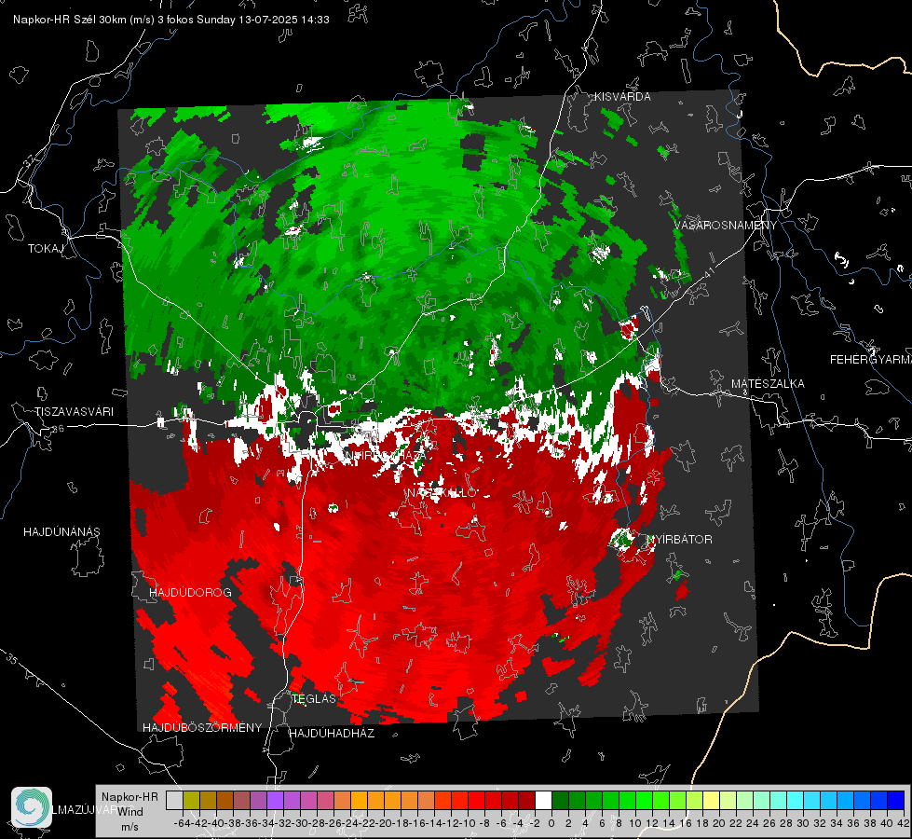Select the NYÍREGYHÁZA label on the radar
Image resolution: width=912 pixels, height=839 pixels.
(385, 455)
